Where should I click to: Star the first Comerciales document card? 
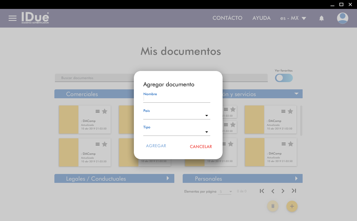click(x=105, y=111)
